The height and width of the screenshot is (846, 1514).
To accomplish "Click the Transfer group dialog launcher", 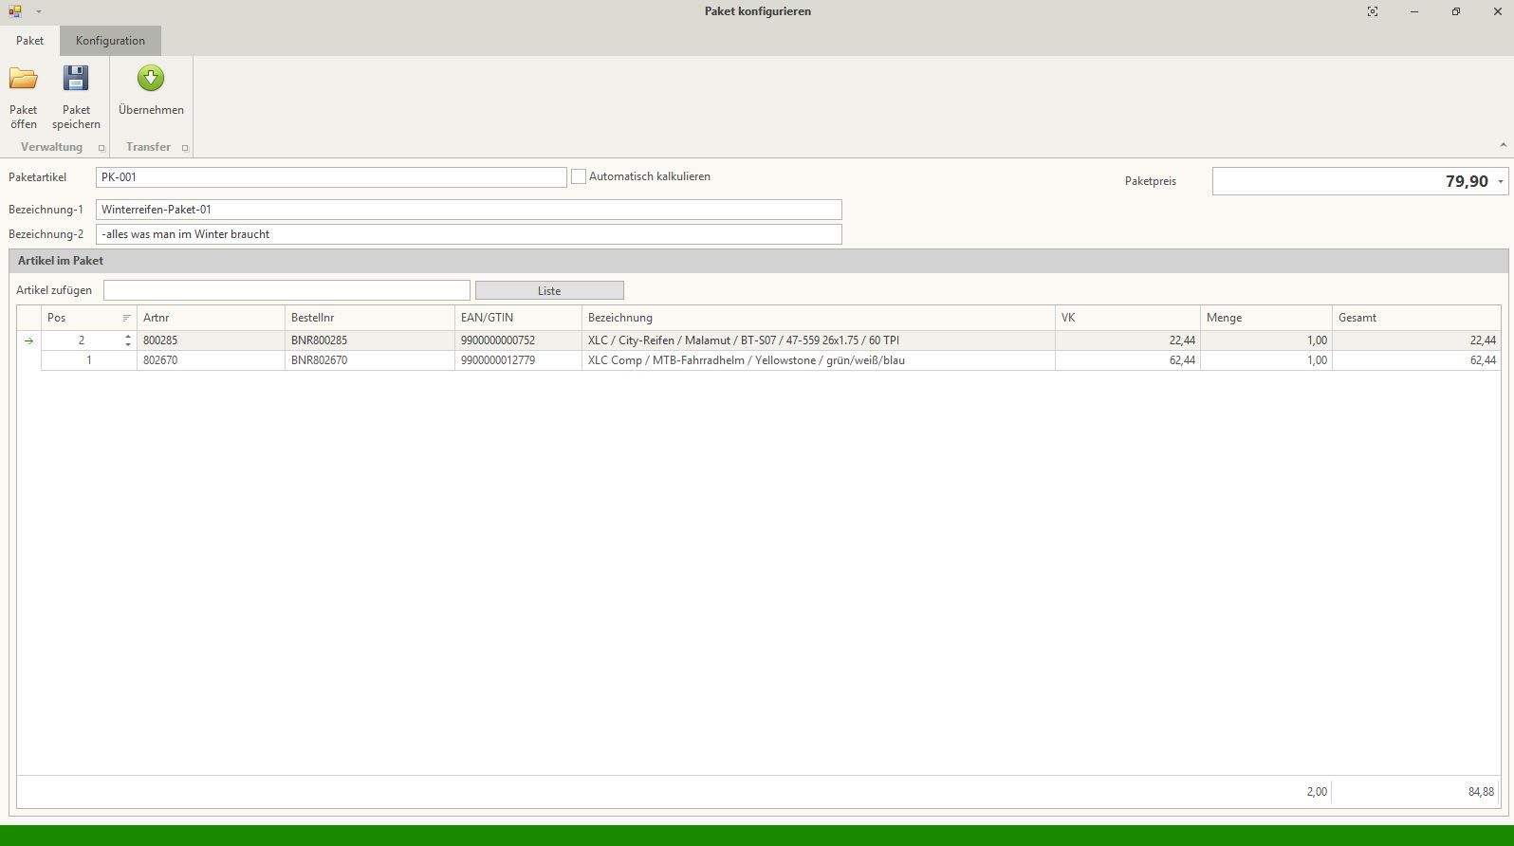I will (x=185, y=148).
